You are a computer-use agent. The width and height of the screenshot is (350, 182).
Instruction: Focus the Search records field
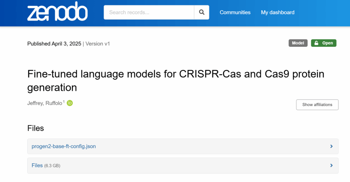click(x=149, y=12)
